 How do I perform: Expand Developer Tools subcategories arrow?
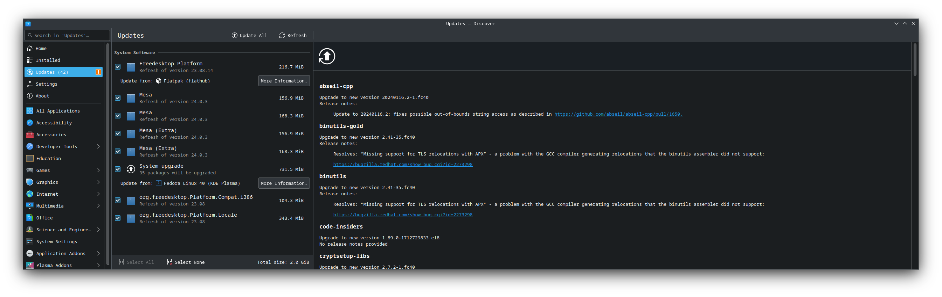click(98, 146)
